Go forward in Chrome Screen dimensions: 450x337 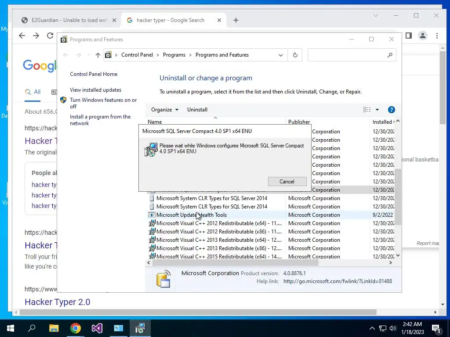click(x=36, y=36)
